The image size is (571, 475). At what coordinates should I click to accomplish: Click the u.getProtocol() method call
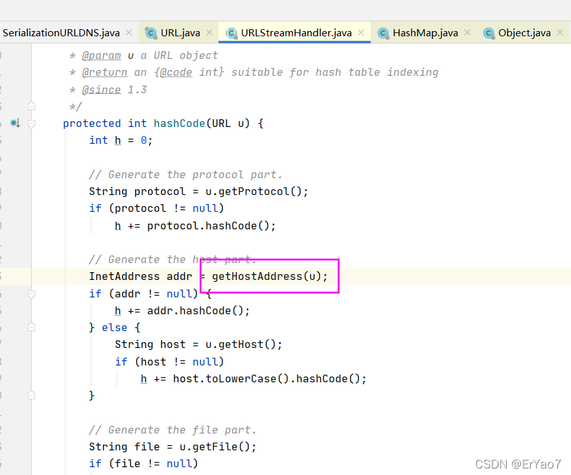tap(259, 191)
